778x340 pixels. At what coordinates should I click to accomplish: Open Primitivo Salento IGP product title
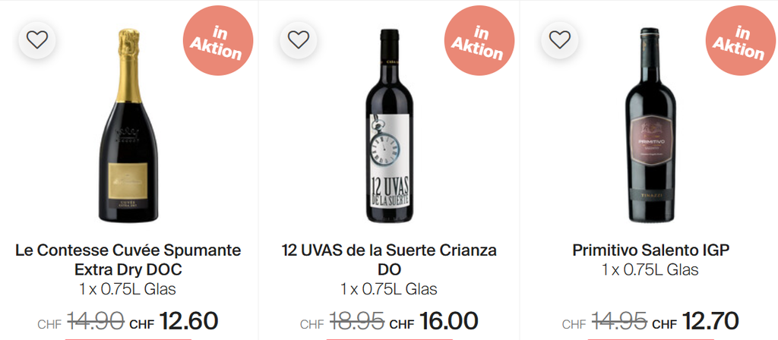pos(649,250)
